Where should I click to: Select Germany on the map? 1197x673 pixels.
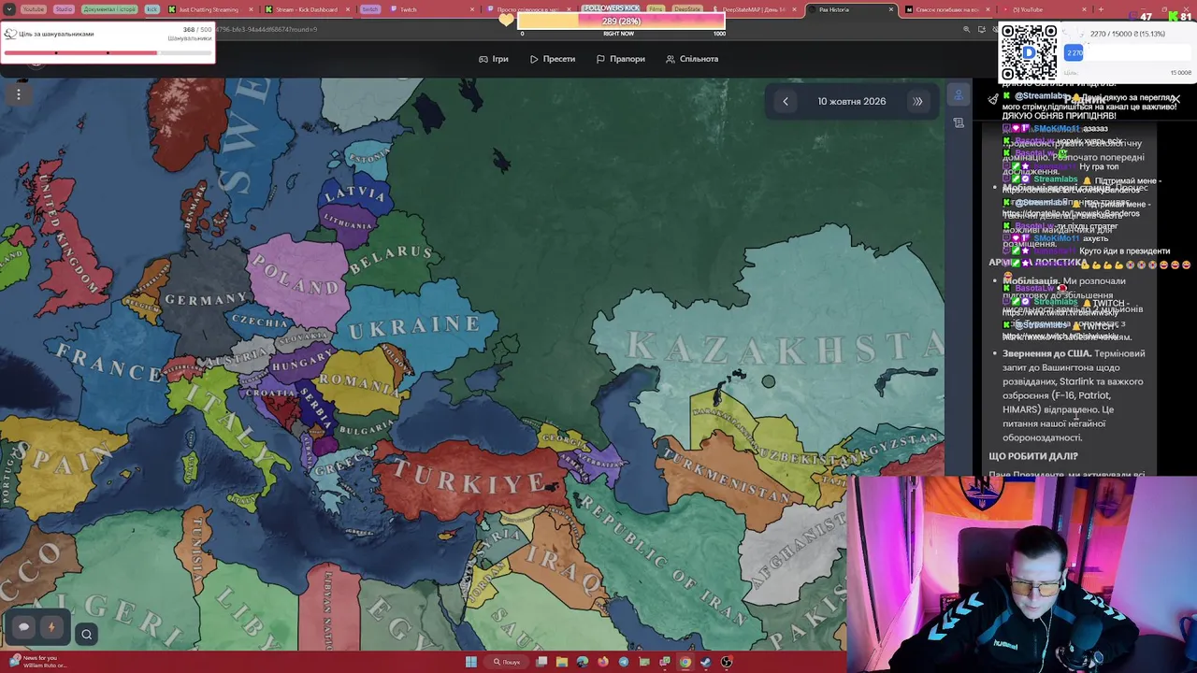click(206, 299)
